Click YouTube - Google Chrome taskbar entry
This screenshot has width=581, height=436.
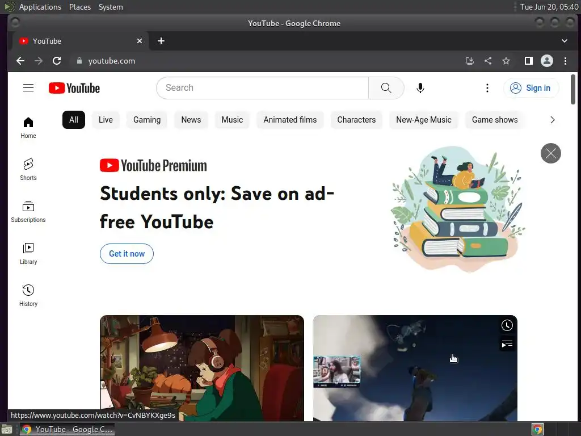[x=67, y=429]
